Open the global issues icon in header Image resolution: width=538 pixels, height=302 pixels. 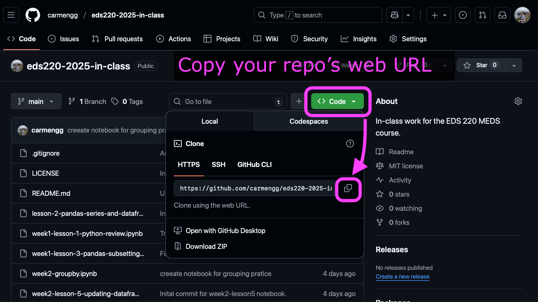(x=463, y=15)
